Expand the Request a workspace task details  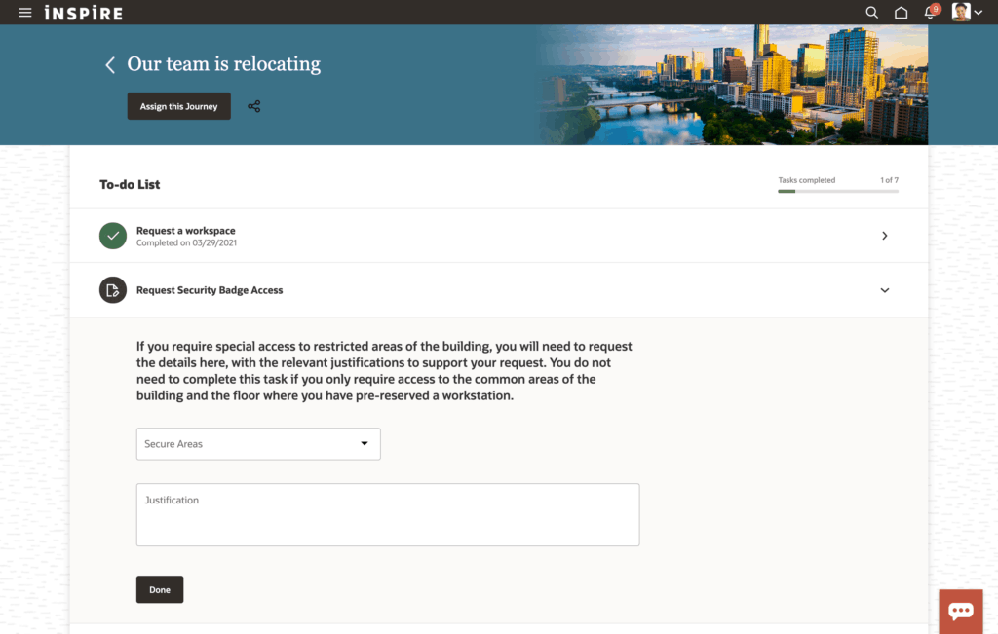tap(884, 235)
